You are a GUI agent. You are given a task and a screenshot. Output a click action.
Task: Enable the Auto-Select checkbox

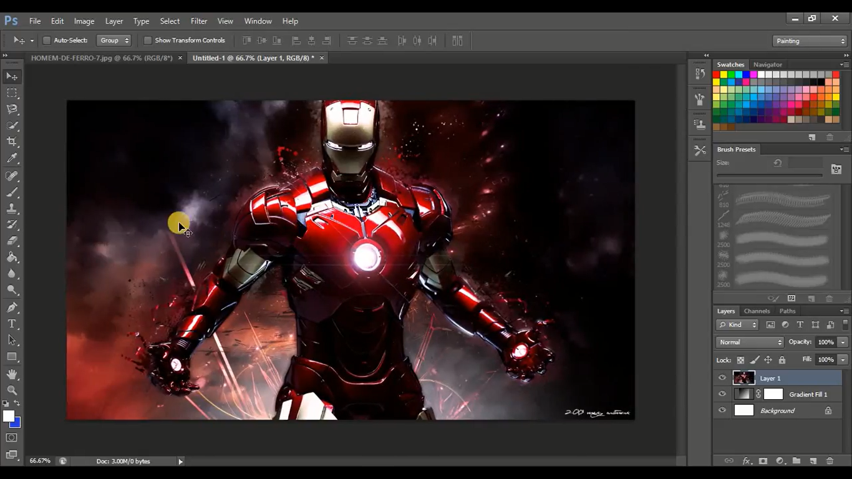coord(47,40)
